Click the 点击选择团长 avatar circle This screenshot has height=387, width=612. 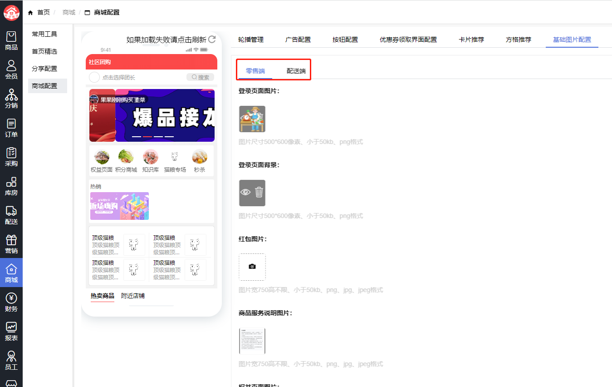point(94,77)
